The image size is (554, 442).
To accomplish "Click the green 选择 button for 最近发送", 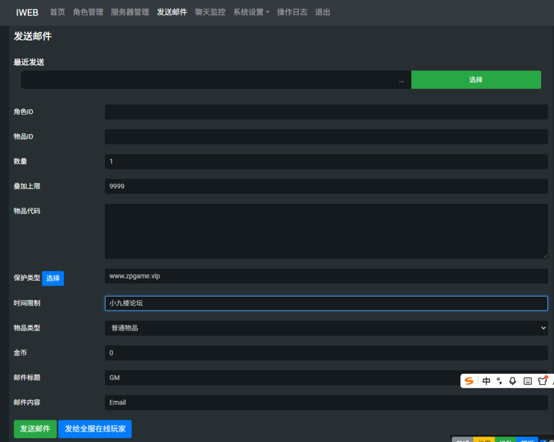I will 476,80.
